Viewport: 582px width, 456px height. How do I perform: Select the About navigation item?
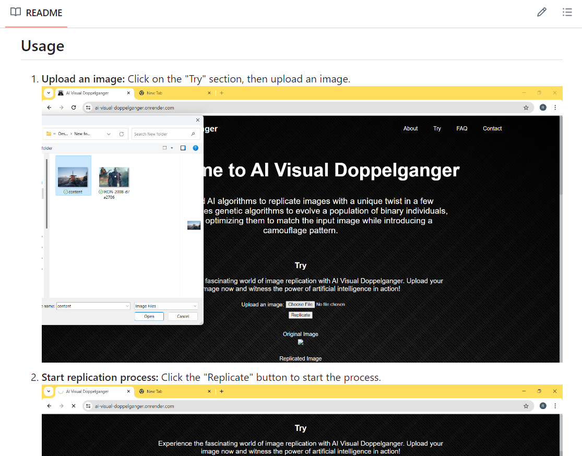click(x=410, y=128)
